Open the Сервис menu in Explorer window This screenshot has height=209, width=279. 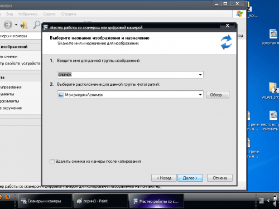[49, 14]
